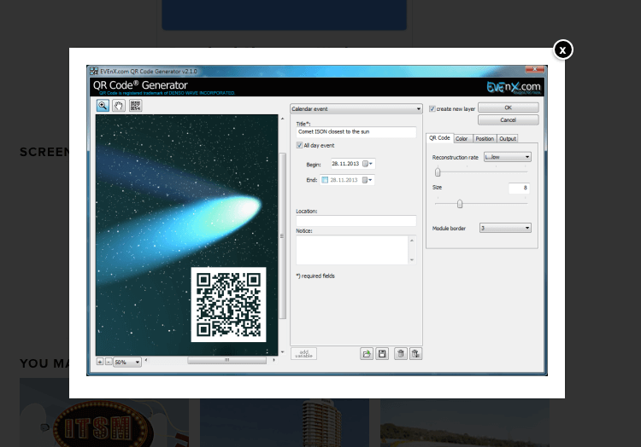641x447 pixels.
Task: Click the open file folder icon
Action: 367,354
